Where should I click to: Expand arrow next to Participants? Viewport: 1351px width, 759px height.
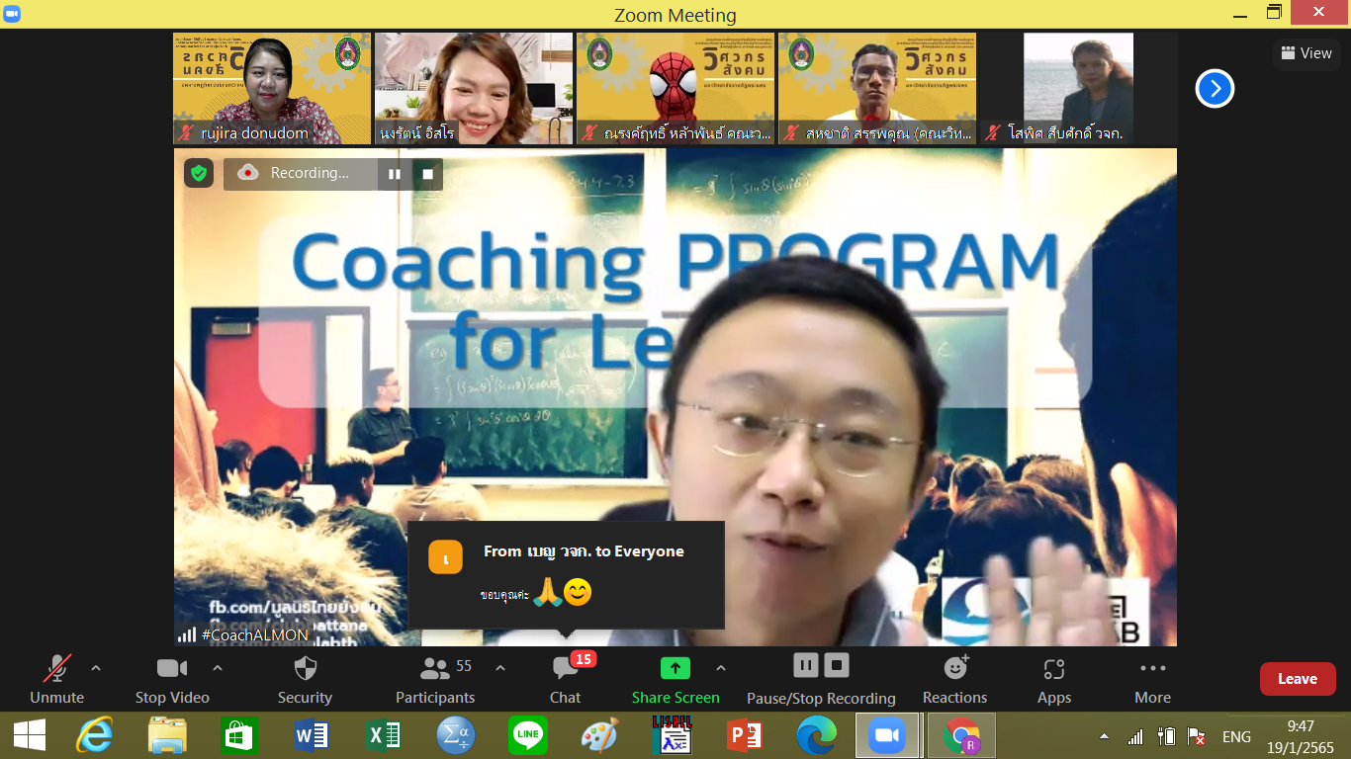pyautogui.click(x=500, y=668)
